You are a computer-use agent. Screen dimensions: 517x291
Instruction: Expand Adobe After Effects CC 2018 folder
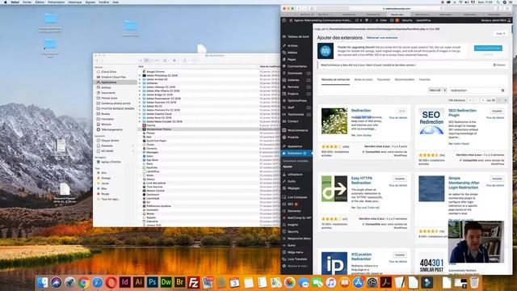pyautogui.click(x=140, y=91)
